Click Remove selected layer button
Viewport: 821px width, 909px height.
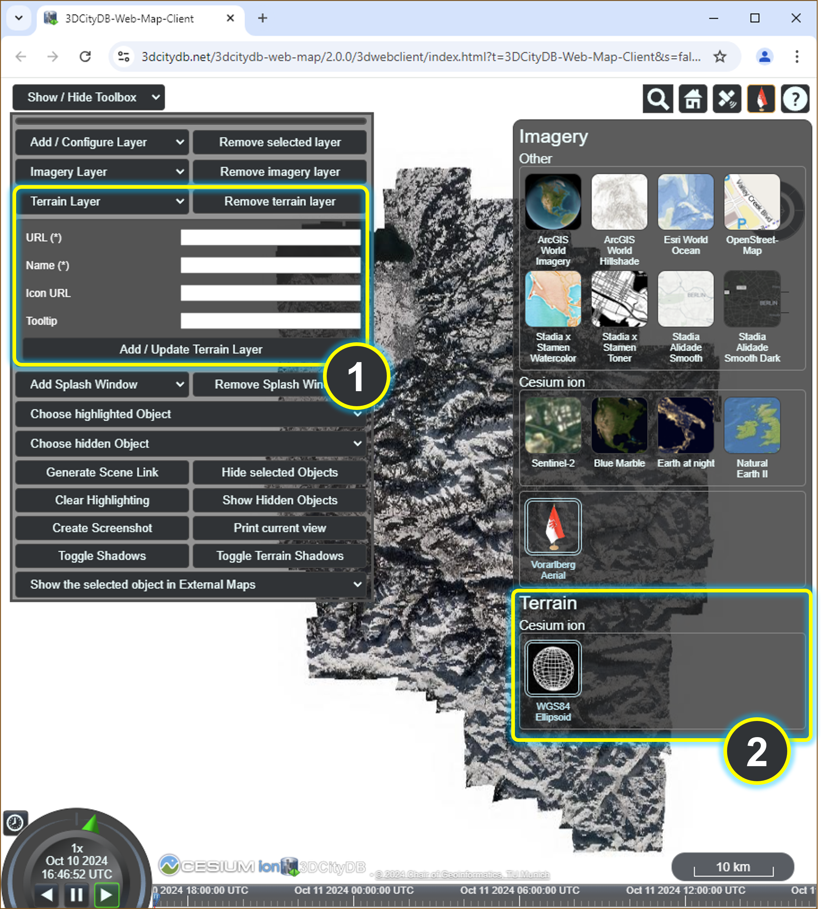point(280,142)
